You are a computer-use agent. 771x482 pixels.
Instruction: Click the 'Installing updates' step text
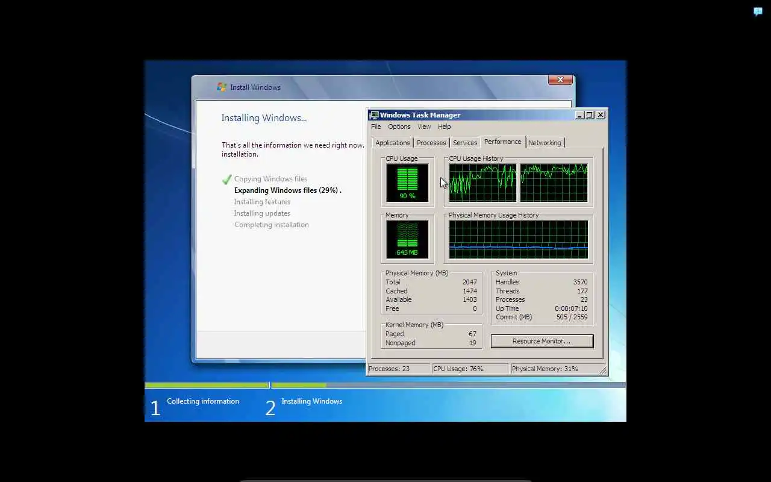pyautogui.click(x=262, y=213)
